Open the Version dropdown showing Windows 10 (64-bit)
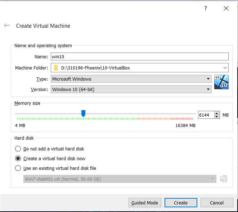238x212 pixels. tap(131, 89)
